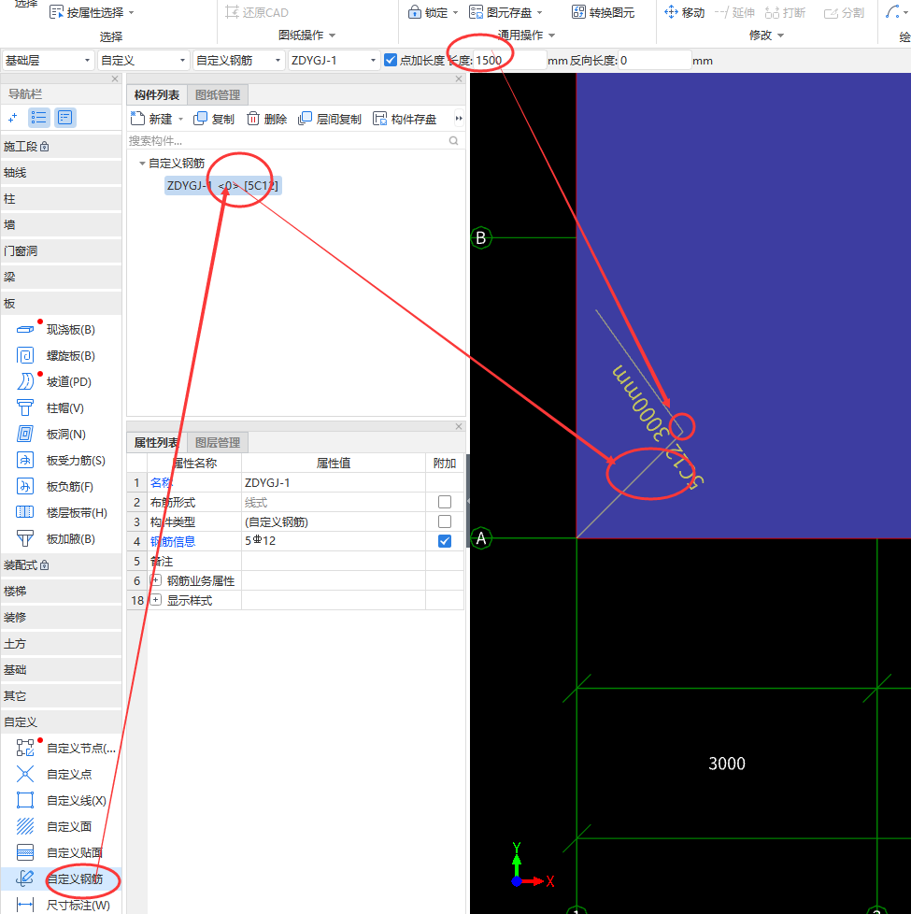Image resolution: width=911 pixels, height=914 pixels.
Task: Click the 复制 copy button
Action: (214, 119)
